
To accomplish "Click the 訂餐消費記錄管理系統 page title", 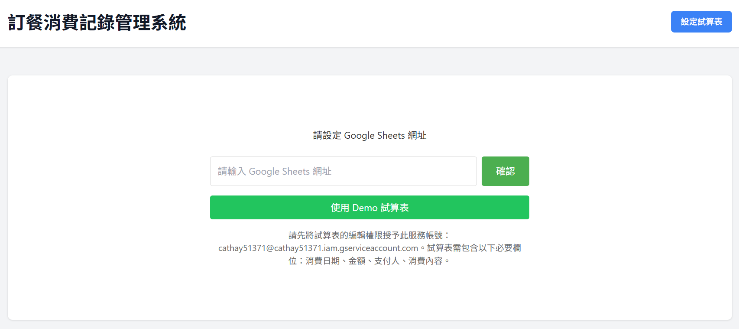I will click(97, 23).
